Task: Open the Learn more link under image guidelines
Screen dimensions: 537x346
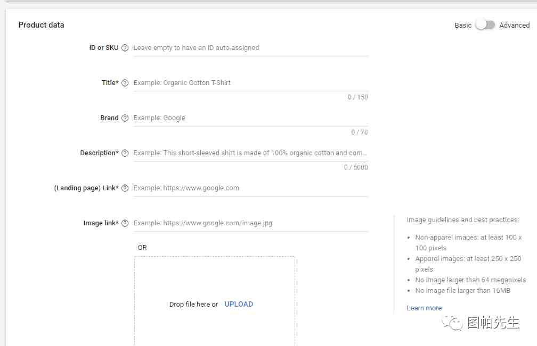Action: 424,308
